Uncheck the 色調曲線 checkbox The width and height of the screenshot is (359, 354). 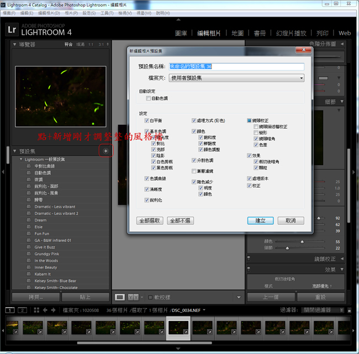coord(147,178)
